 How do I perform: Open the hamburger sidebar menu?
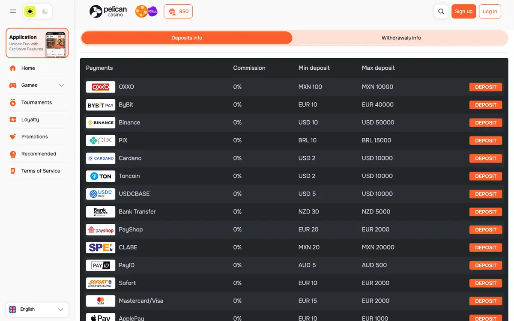pyautogui.click(x=13, y=12)
